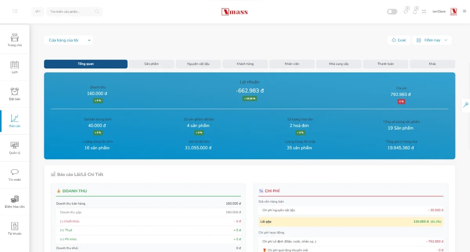The image size is (470, 252).
Task: Open Quản lý management section
Action: tap(14, 148)
